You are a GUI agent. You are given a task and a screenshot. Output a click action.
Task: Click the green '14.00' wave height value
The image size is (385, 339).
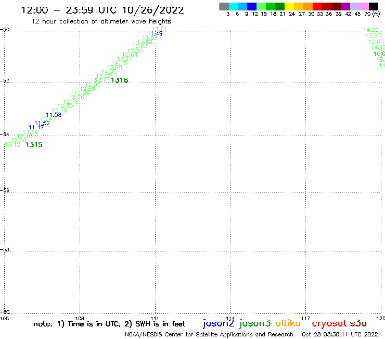click(109, 71)
